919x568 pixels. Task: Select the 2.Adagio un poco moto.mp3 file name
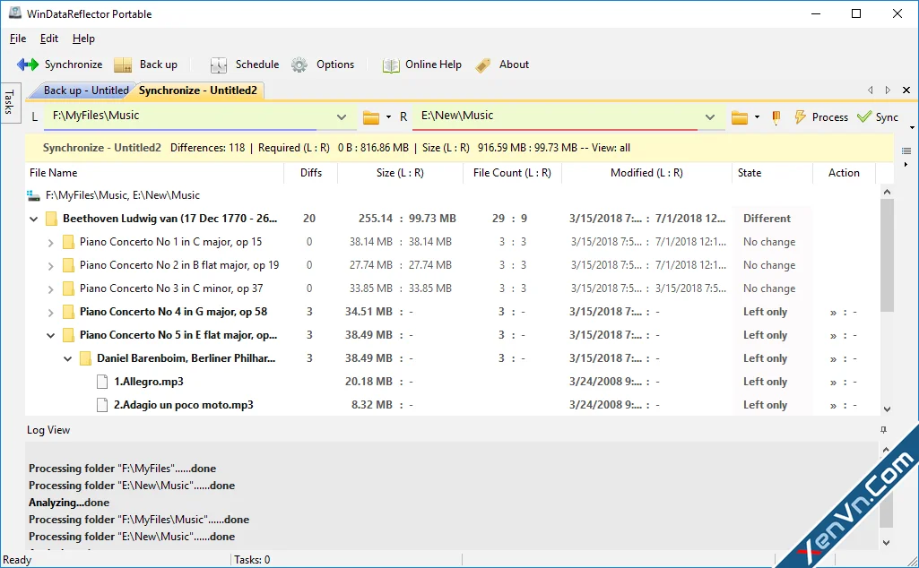pyautogui.click(x=184, y=405)
